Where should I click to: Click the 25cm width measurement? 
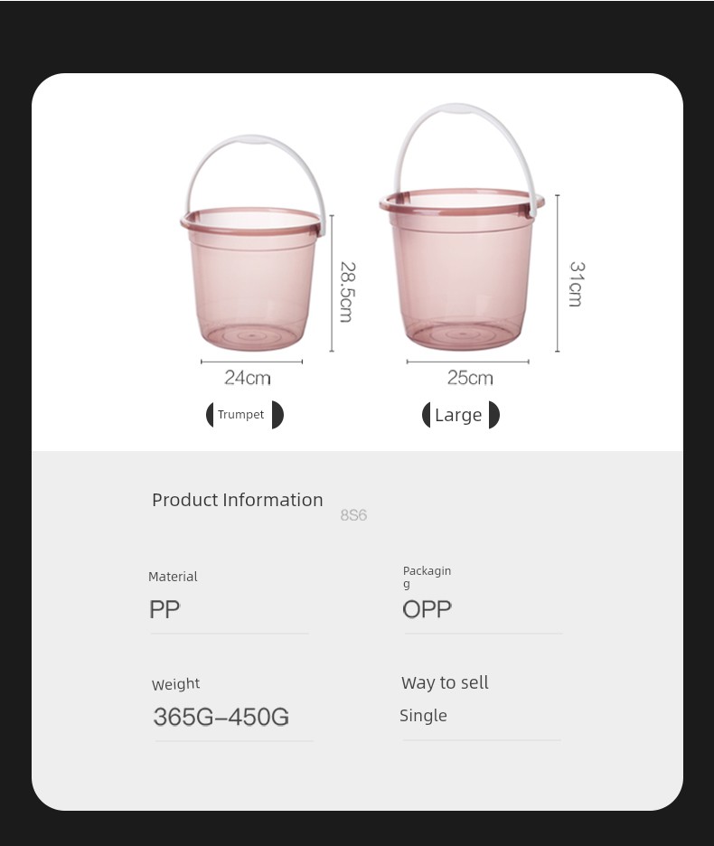point(470,378)
